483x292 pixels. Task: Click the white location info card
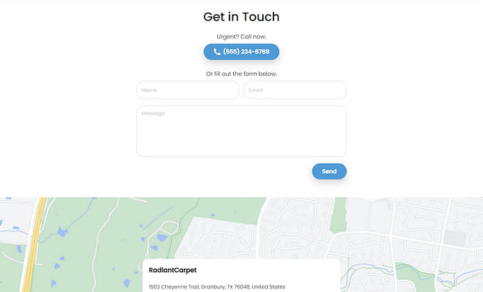click(241, 276)
